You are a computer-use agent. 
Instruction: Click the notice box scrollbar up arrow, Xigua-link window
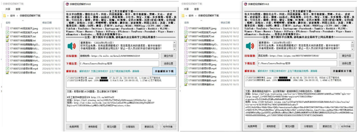tap(352, 42)
